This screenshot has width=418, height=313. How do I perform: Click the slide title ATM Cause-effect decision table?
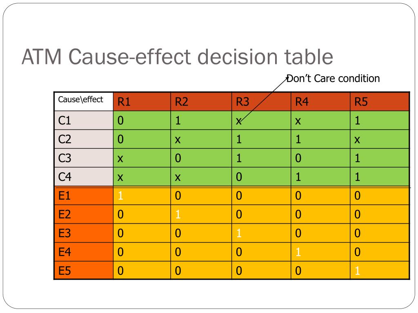pyautogui.click(x=177, y=57)
